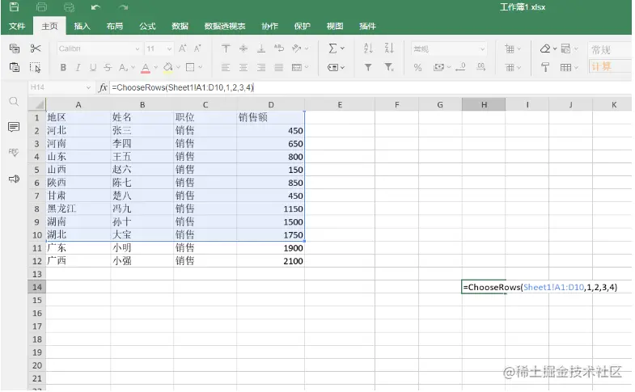Click the Select All icon
The image size is (635, 392).
[x=36, y=67]
